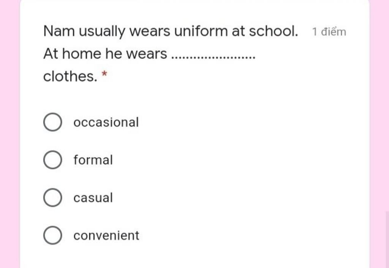Click the word "home" in the question

[x=82, y=54]
